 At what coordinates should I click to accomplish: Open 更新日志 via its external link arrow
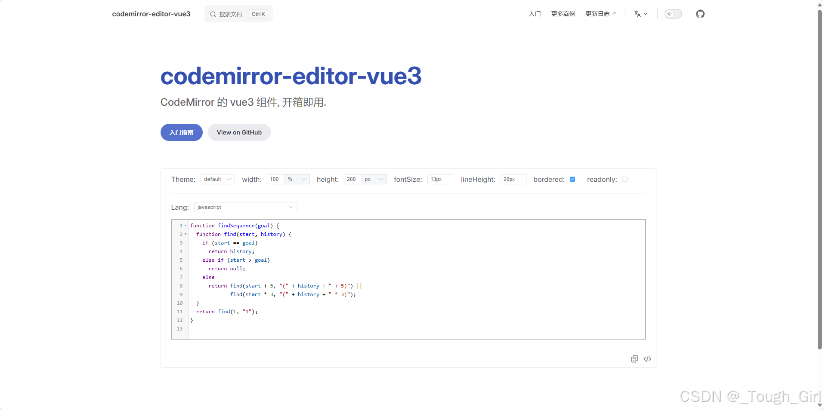(615, 13)
